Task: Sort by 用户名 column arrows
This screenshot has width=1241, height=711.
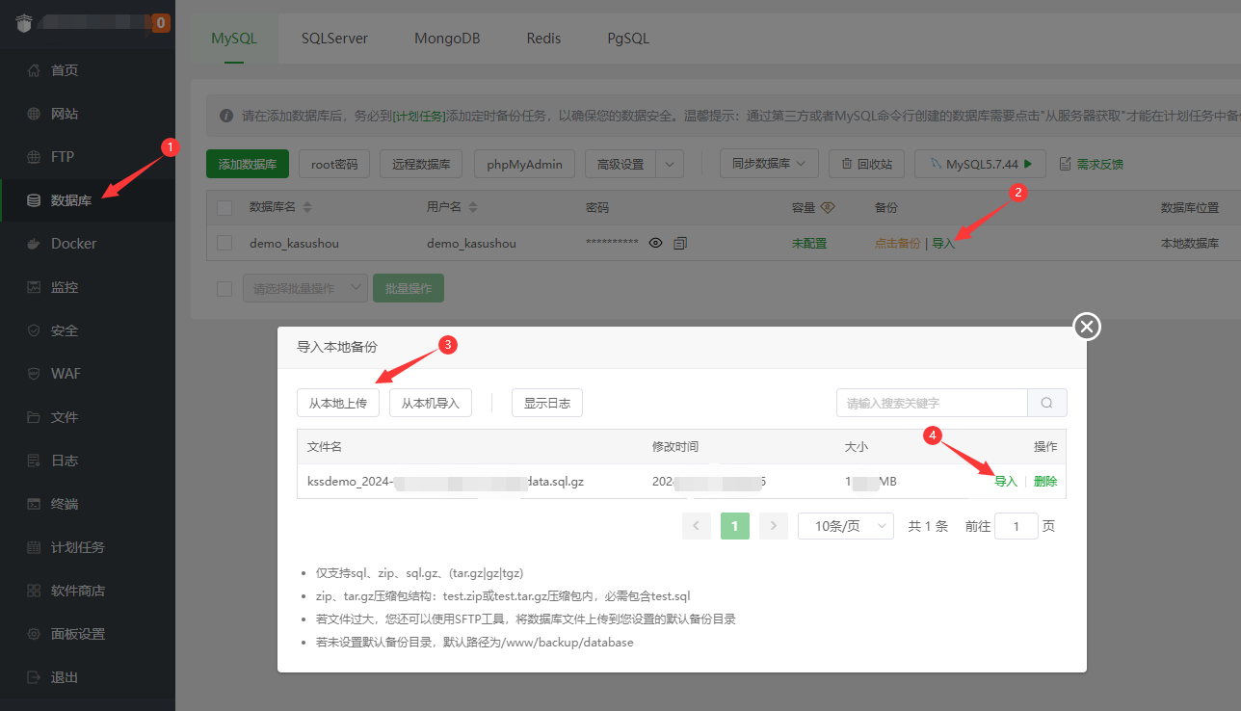Action: [472, 207]
